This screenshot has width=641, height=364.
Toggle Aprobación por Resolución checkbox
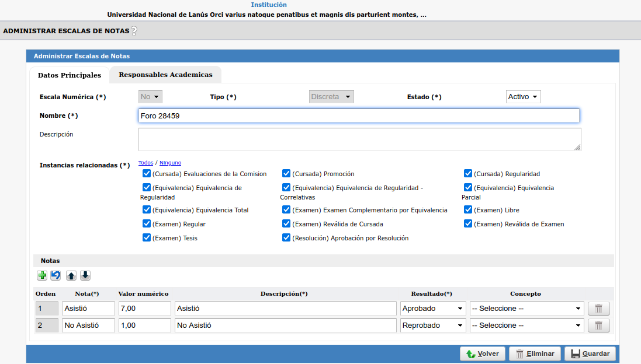click(x=286, y=237)
